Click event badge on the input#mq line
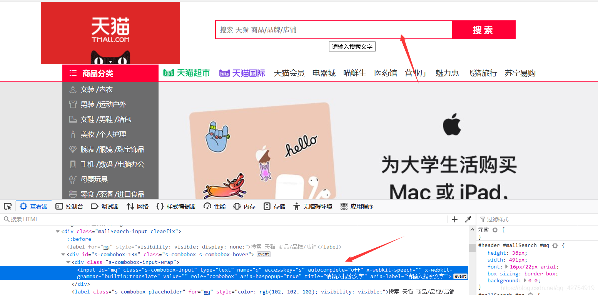The width and height of the screenshot is (598, 295). [460, 276]
